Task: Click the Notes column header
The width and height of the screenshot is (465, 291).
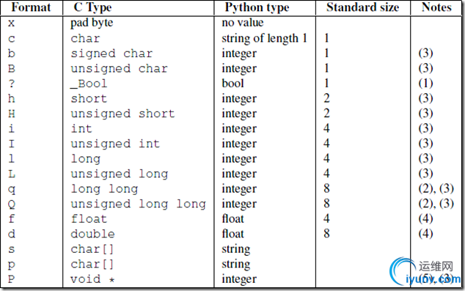Action: click(436, 7)
